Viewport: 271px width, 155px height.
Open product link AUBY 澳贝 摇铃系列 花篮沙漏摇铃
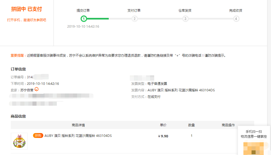click(78, 135)
